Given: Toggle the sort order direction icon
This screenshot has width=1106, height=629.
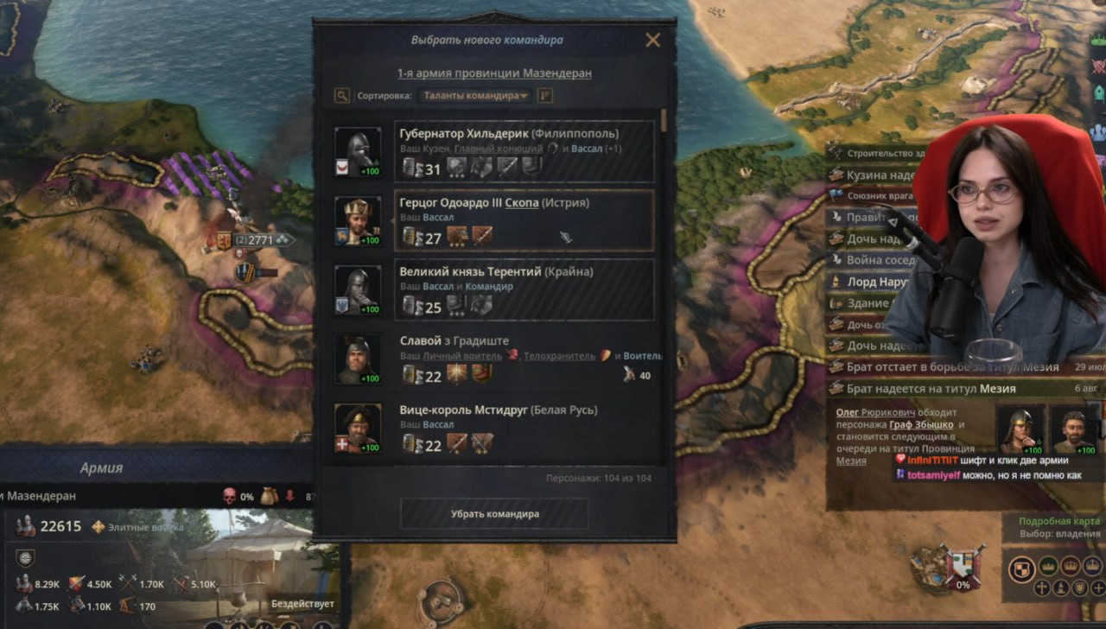Looking at the screenshot, I should pos(545,96).
